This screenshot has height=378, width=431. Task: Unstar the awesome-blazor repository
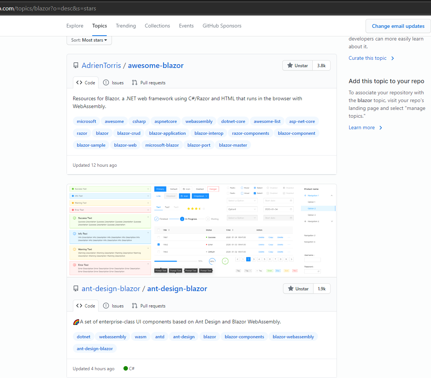[x=297, y=66]
